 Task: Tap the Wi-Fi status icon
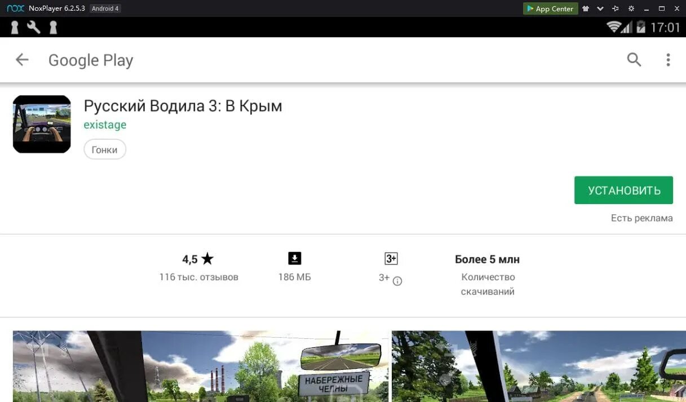(x=613, y=27)
